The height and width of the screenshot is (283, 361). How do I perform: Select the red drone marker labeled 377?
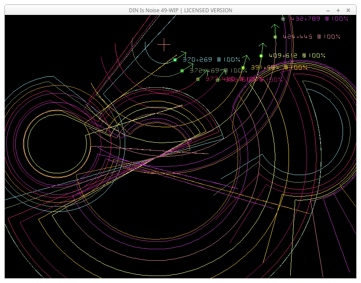pyautogui.click(x=198, y=79)
